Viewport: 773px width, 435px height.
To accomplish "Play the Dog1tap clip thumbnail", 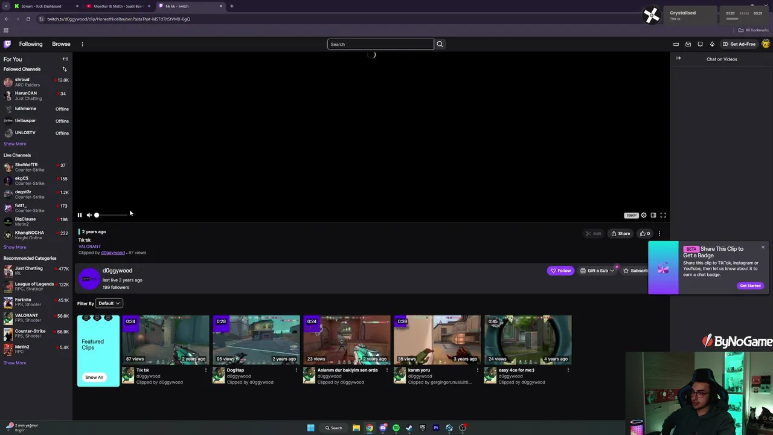I will pyautogui.click(x=256, y=340).
